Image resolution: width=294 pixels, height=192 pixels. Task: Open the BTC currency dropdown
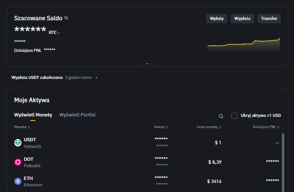tap(55, 33)
